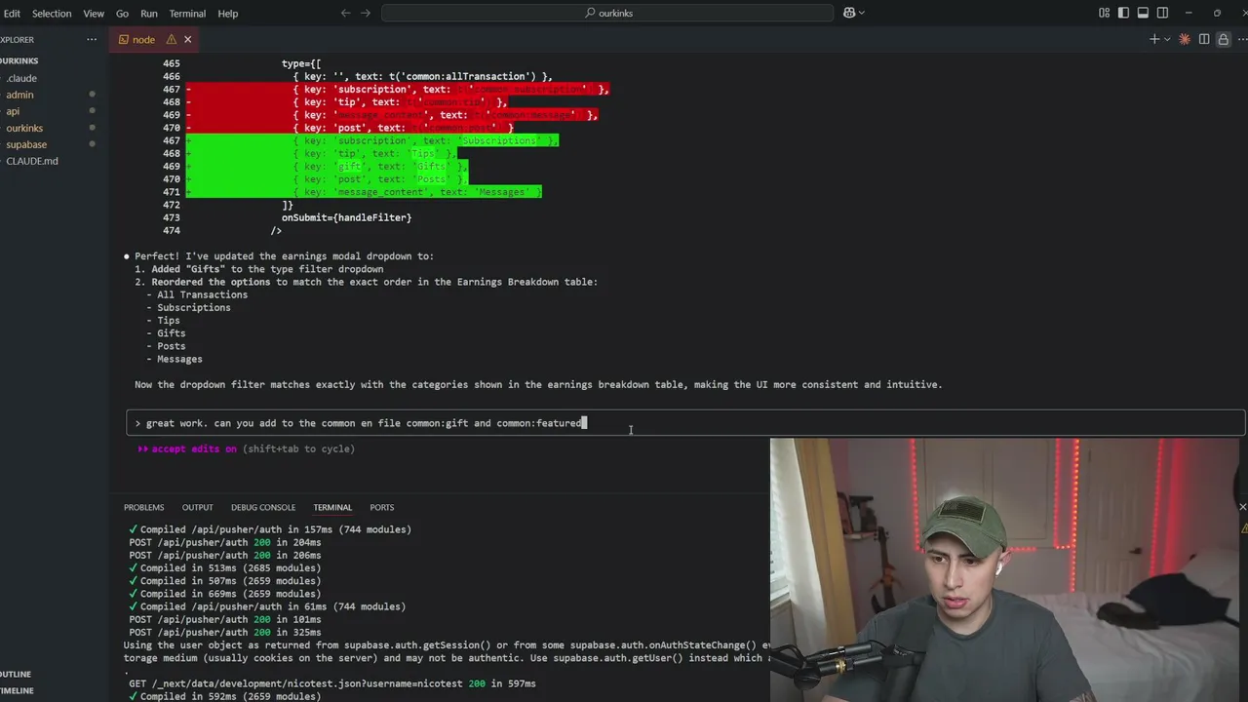Switch to the Problems panel tab
This screenshot has width=1248, height=702.
tap(143, 507)
